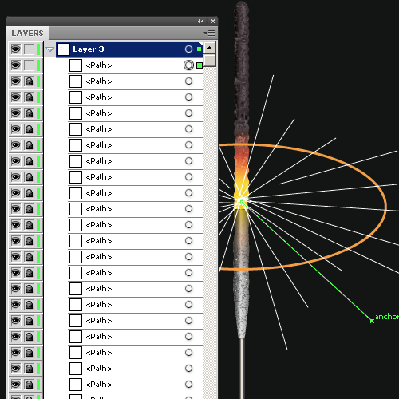Viewport: 399px width, 399px height.
Task: Select the Layers panel tab
Action: coord(27,34)
